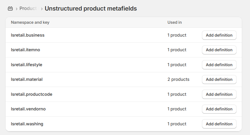Click the "Unstructured product metafields" page title
The width and height of the screenshot is (250, 135).
(x=91, y=8)
